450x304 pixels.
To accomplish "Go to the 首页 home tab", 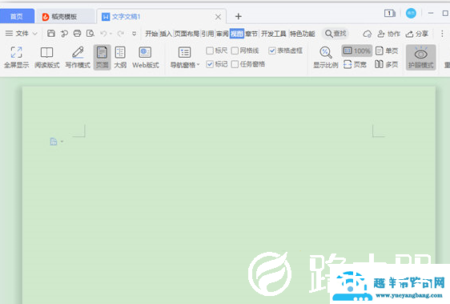I will click(x=17, y=16).
